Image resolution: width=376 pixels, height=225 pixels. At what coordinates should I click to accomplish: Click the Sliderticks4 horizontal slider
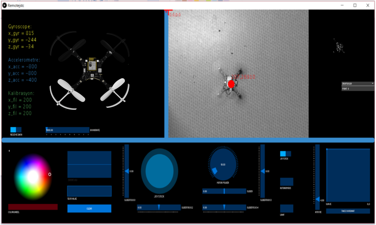click(224, 207)
